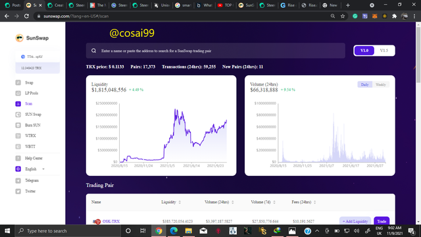Open the Chrome extensions puzzle icon
The image size is (421, 237).
click(394, 16)
